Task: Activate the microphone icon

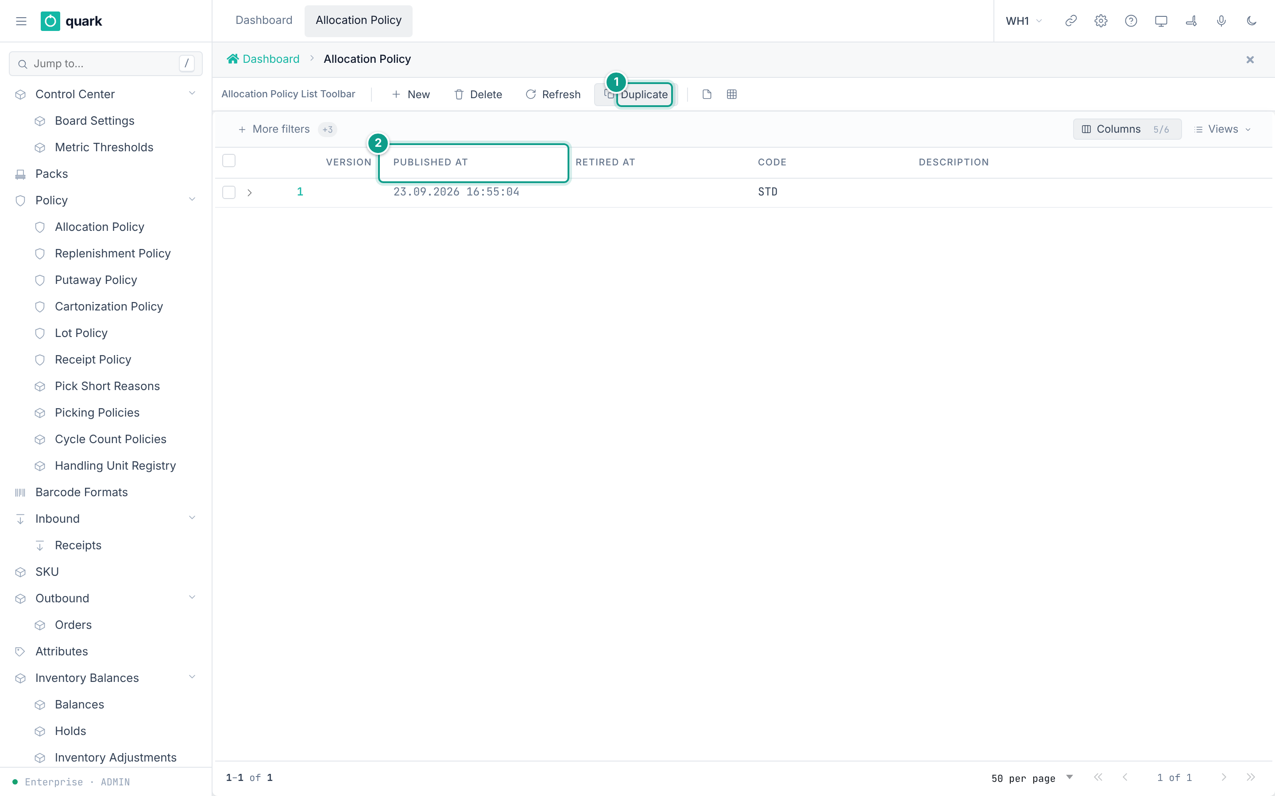Action: tap(1221, 21)
